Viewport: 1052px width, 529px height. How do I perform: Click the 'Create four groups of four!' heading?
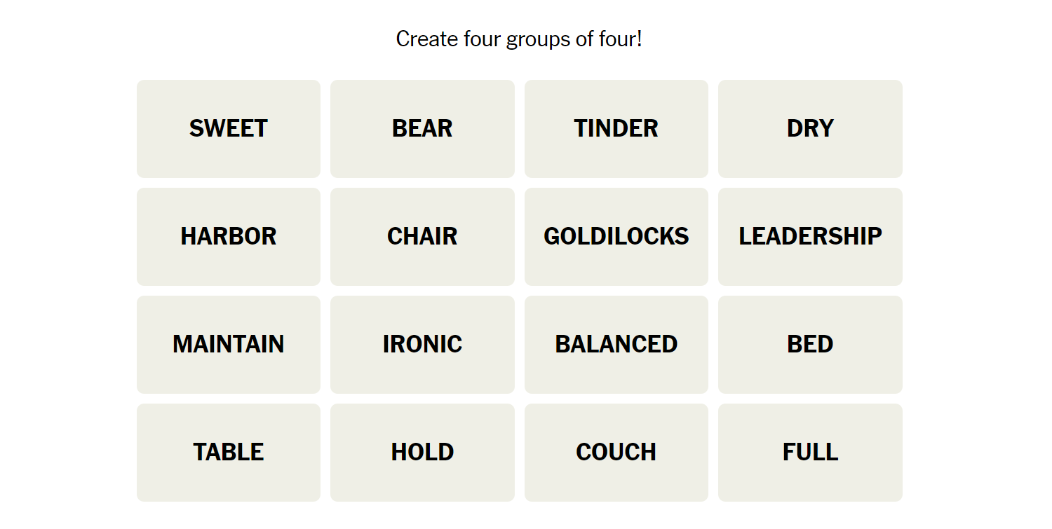(519, 39)
